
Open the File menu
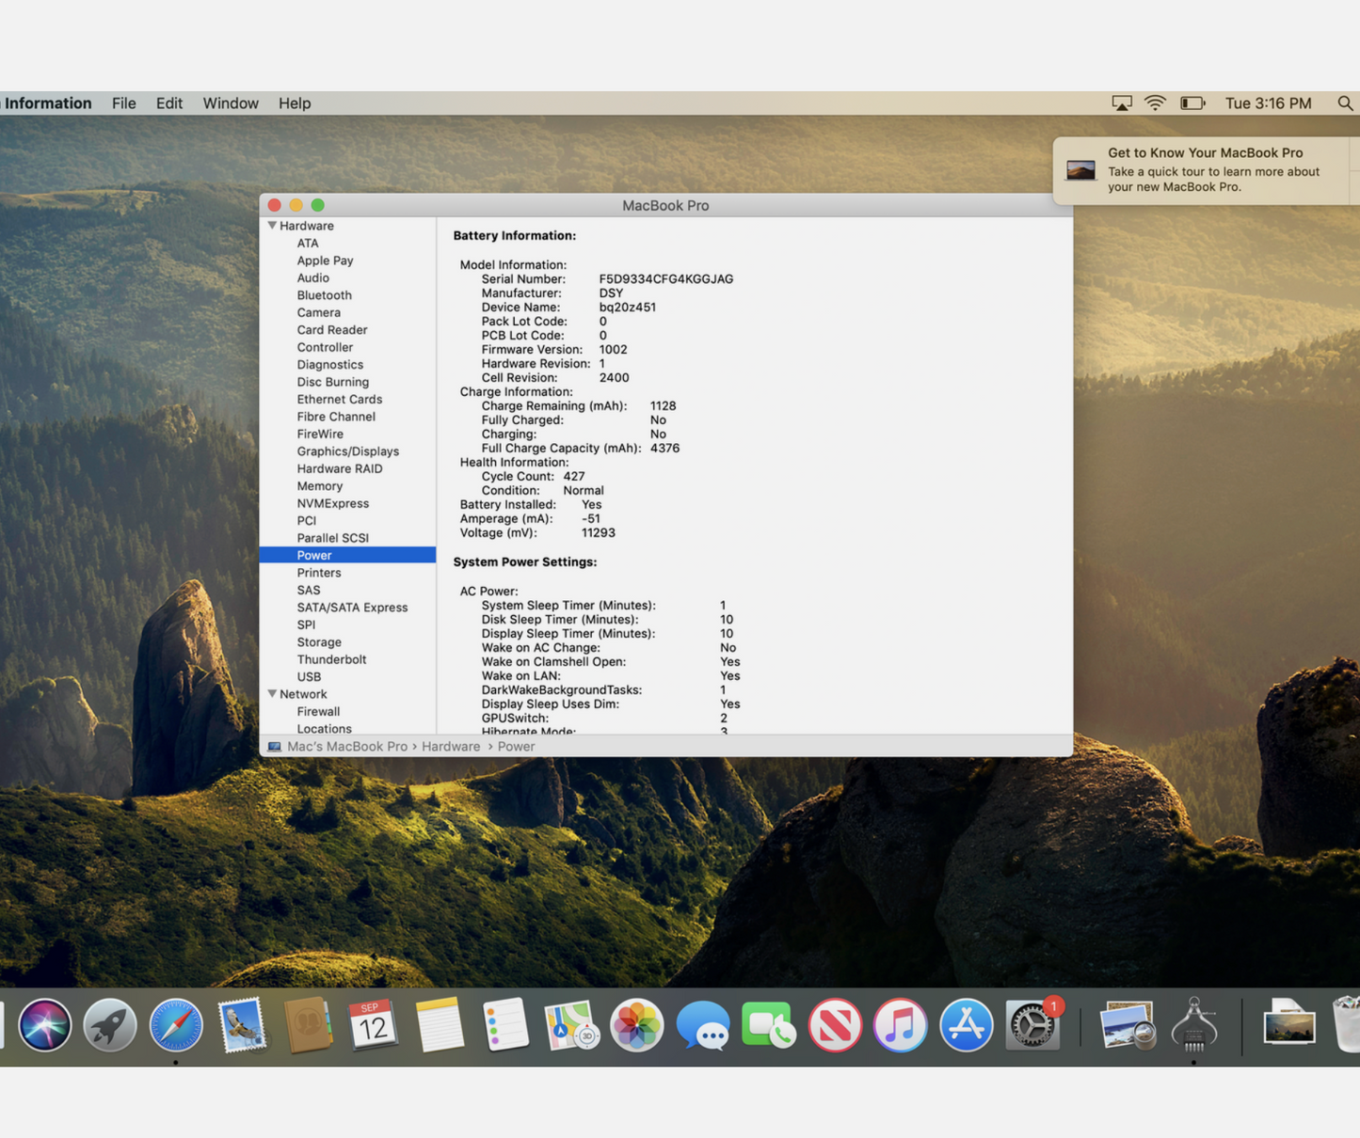coord(124,103)
